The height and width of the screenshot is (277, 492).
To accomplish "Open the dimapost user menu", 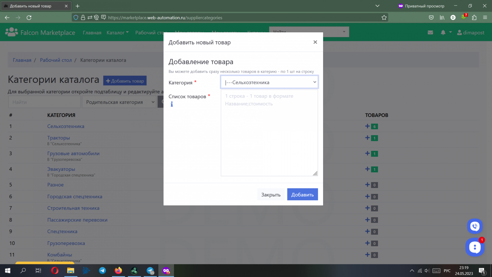I will pyautogui.click(x=471, y=33).
